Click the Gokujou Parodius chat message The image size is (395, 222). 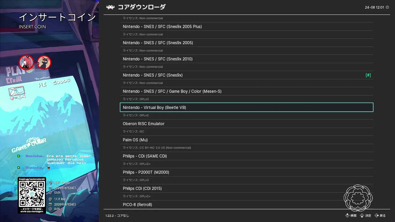pos(69,159)
